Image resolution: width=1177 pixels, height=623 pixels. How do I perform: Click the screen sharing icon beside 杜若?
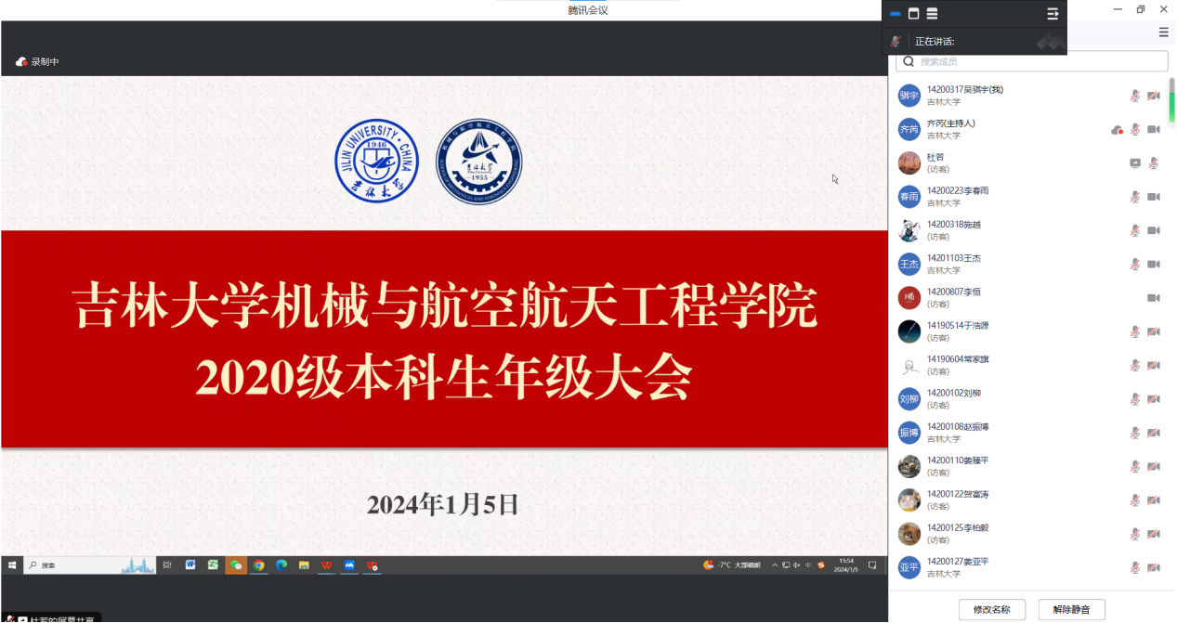coord(1134,163)
